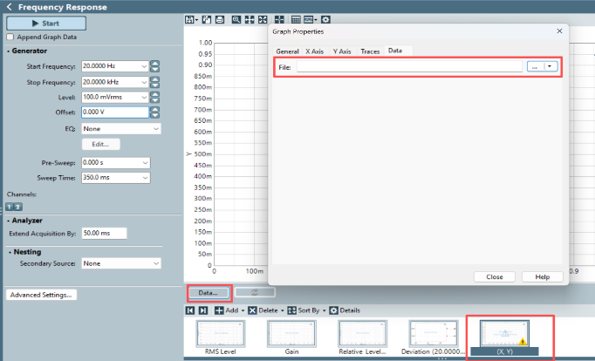Click Start Frequency stepper arrows
This screenshot has width=595, height=361.
(154, 66)
